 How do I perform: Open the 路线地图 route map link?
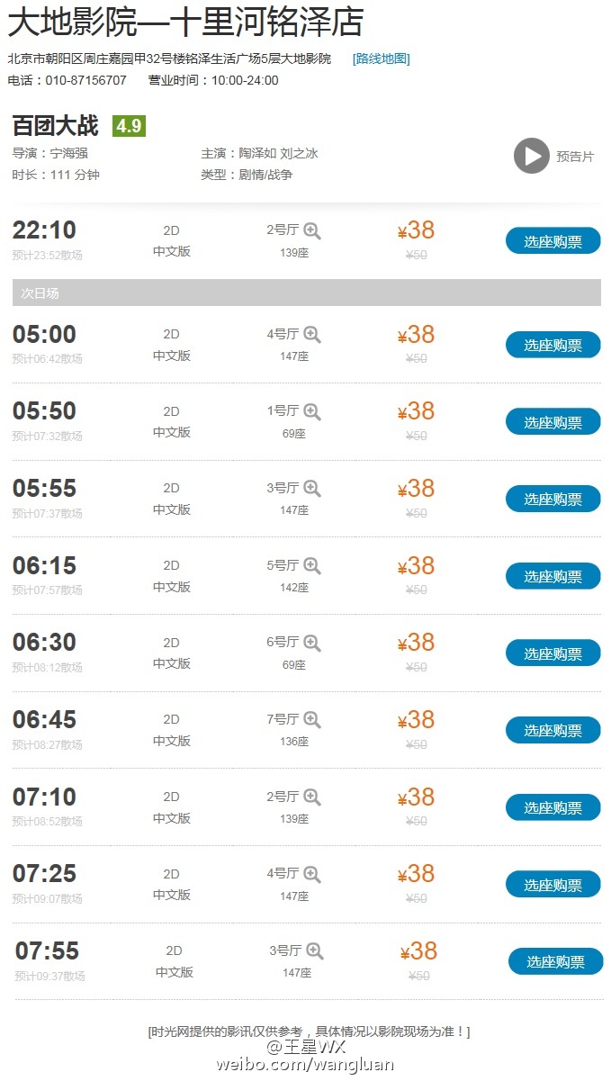coord(381,59)
